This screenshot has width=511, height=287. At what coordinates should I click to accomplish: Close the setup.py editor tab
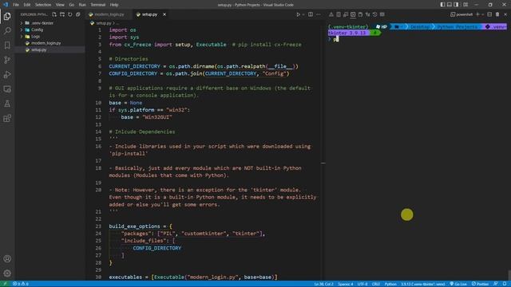[x=164, y=14]
